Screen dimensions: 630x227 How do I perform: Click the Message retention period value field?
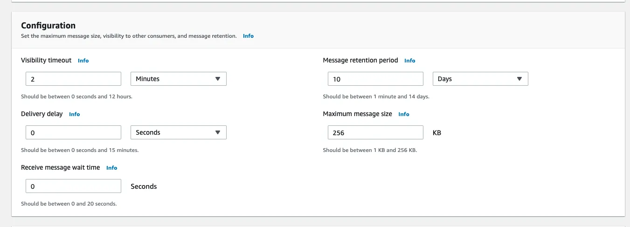tap(375, 79)
